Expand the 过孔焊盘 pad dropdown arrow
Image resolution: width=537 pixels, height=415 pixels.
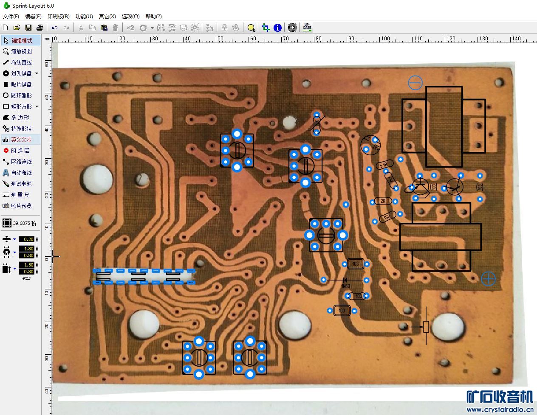click(37, 73)
